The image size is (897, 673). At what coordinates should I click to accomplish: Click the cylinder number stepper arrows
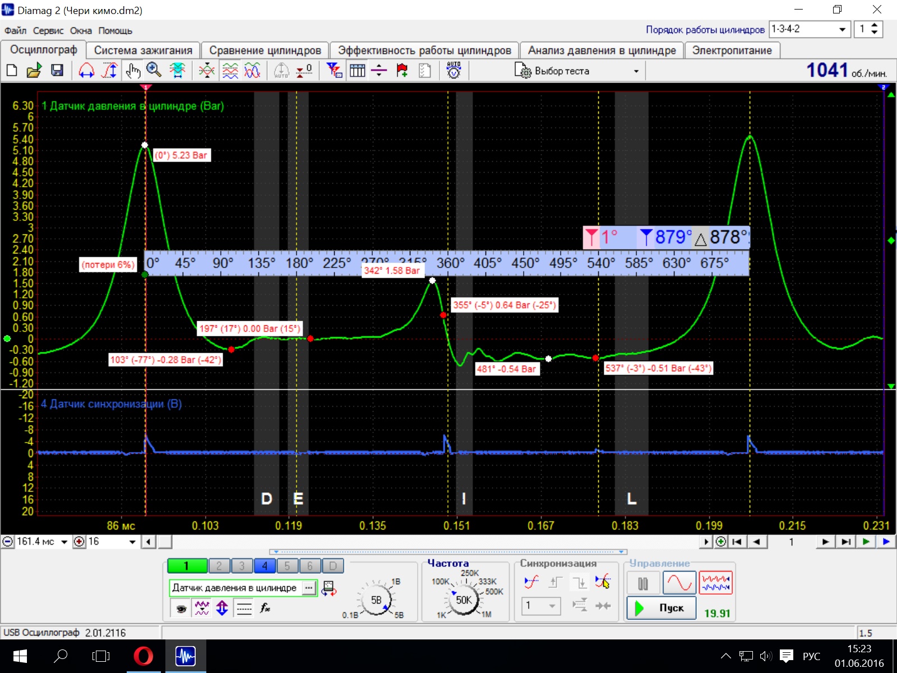click(874, 29)
